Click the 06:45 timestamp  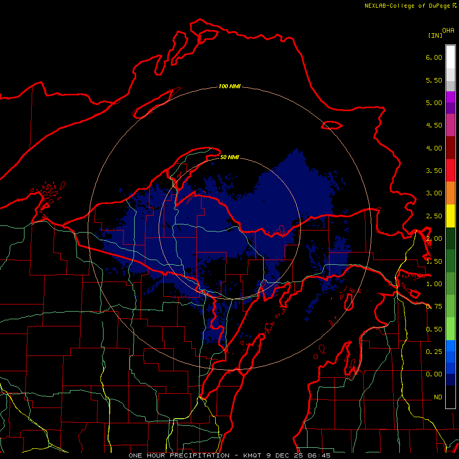click(x=319, y=455)
